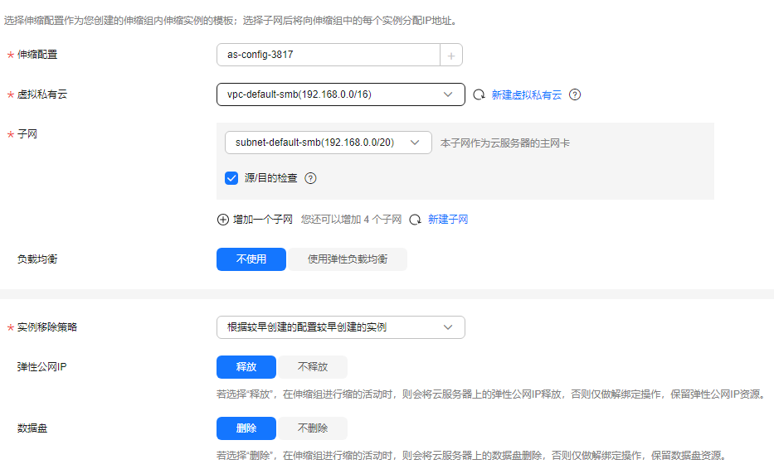Viewport: 774px width, 474px height.
Task: Open the 新建子网 link
Action: pos(448,220)
